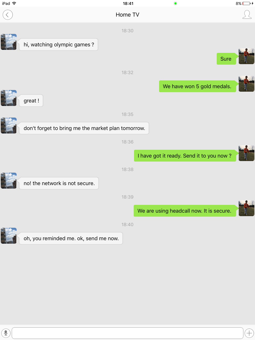Tap 'I have got it ready' message bubble
This screenshot has width=255, height=340.
coord(185,156)
